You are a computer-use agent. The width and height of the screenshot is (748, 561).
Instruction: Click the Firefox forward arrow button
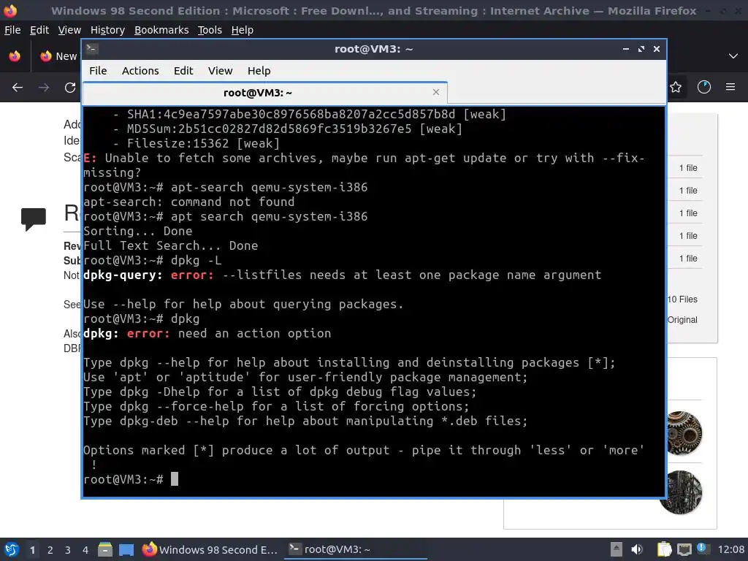pyautogui.click(x=44, y=88)
